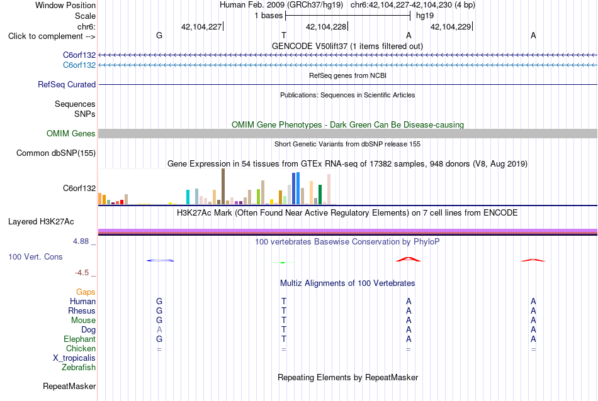598x401 pixels.
Task: Click the orange "Gaps" label
Action: click(86, 292)
